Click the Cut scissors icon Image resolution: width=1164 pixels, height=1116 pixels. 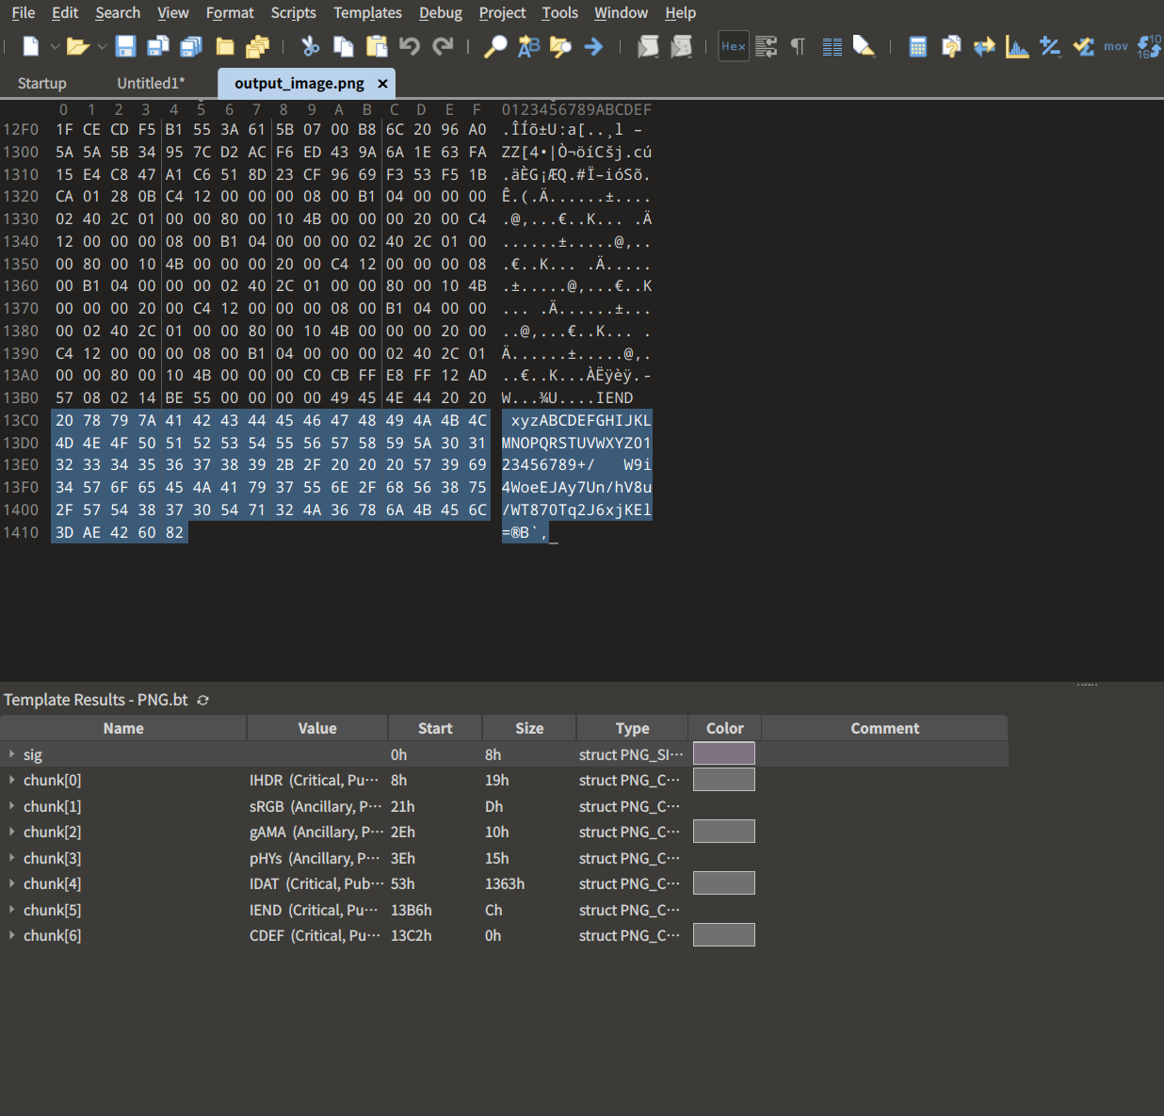310,46
